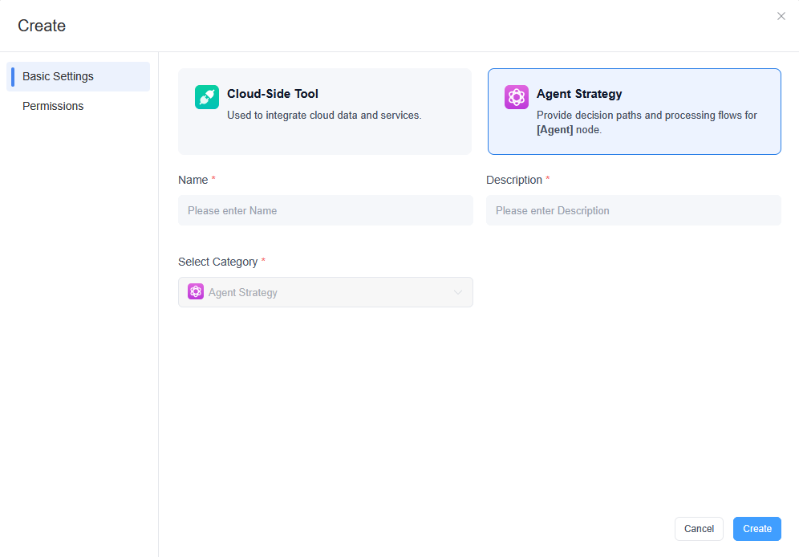Close the Create dialog with the X
The width and height of the screenshot is (799, 557).
point(781,16)
